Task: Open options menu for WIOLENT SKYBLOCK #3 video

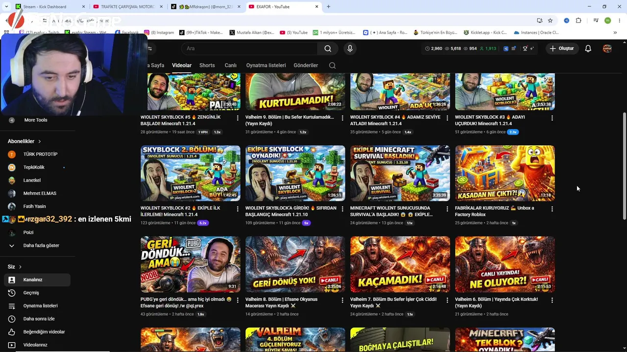Action: [x=552, y=118]
